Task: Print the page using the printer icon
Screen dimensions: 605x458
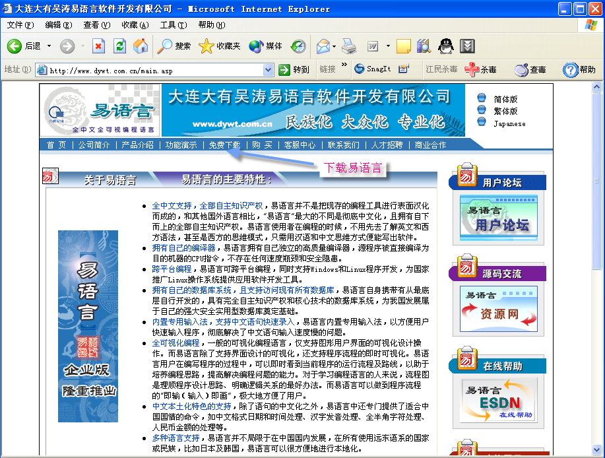Action: point(349,46)
